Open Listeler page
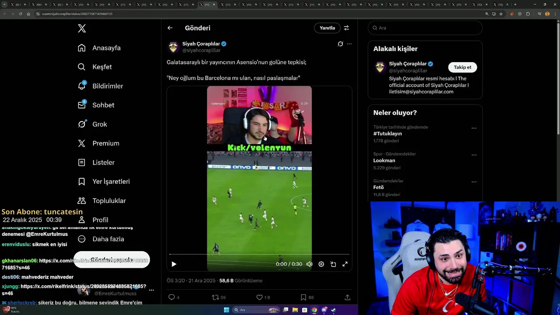 point(96,162)
